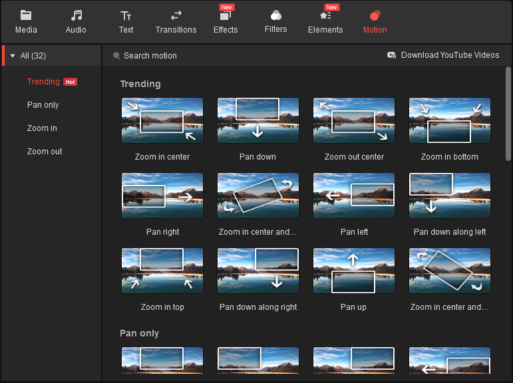Screen dimensions: 513x383
Task: Click the New badge above Elements
Action: [x=332, y=7]
